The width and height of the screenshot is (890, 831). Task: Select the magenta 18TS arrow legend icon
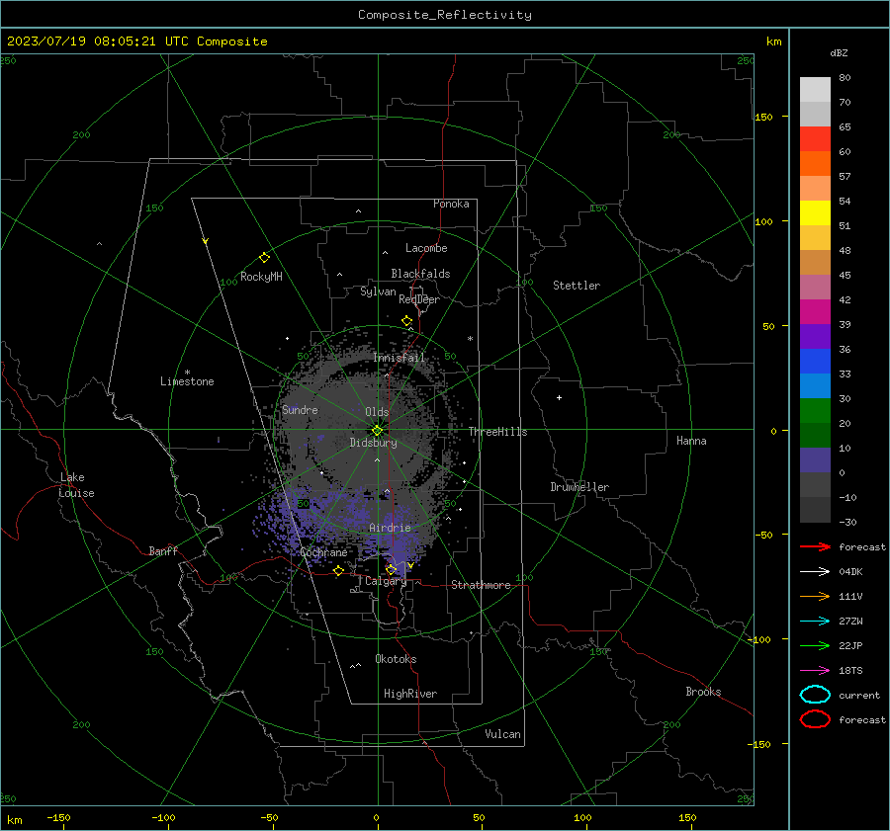click(x=815, y=671)
